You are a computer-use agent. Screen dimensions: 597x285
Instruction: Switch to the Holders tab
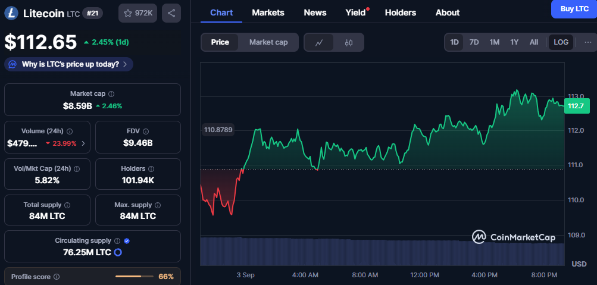click(x=400, y=12)
